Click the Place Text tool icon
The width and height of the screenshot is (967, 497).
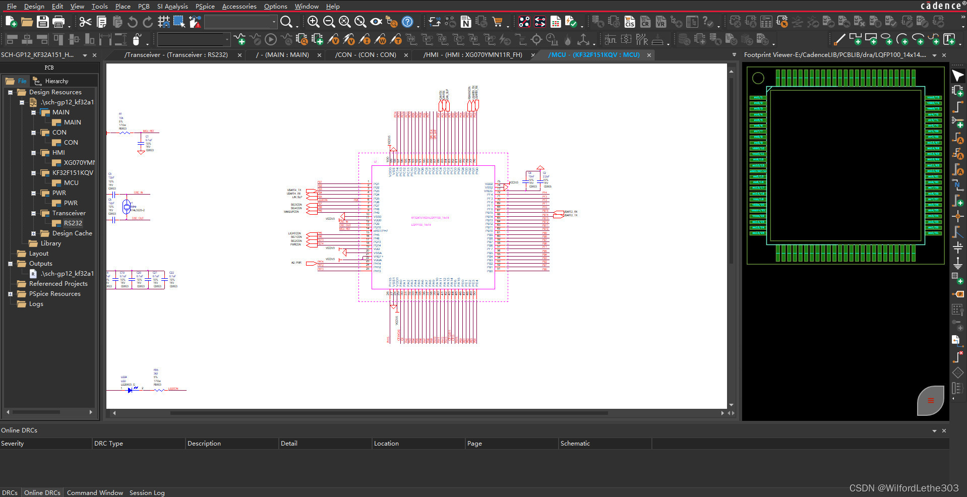949,39
